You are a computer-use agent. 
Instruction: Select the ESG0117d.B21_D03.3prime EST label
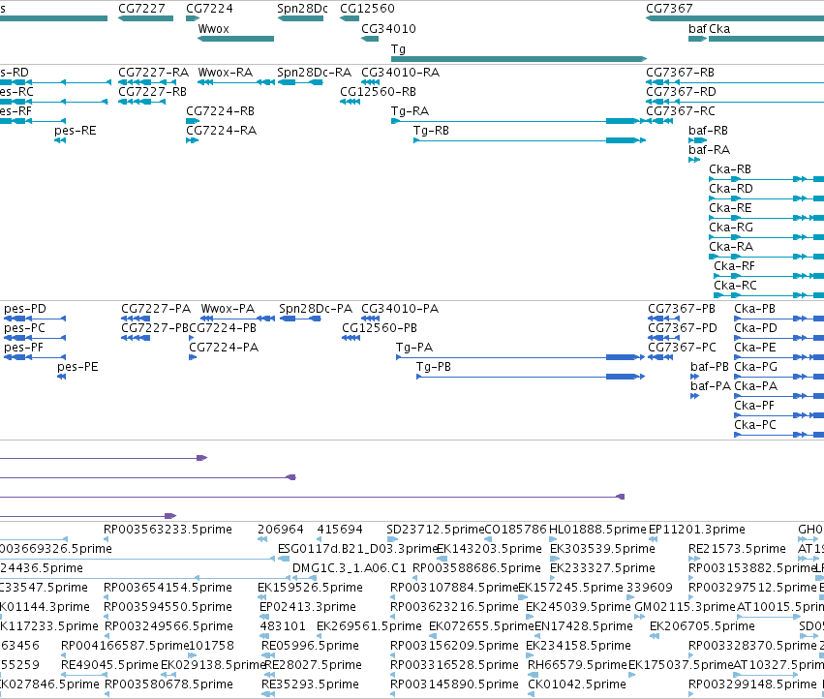click(x=357, y=549)
